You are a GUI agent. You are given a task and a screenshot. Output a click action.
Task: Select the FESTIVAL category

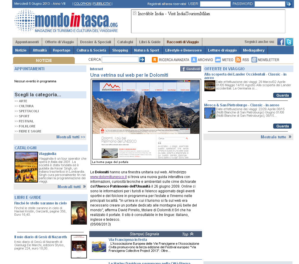point(26,121)
